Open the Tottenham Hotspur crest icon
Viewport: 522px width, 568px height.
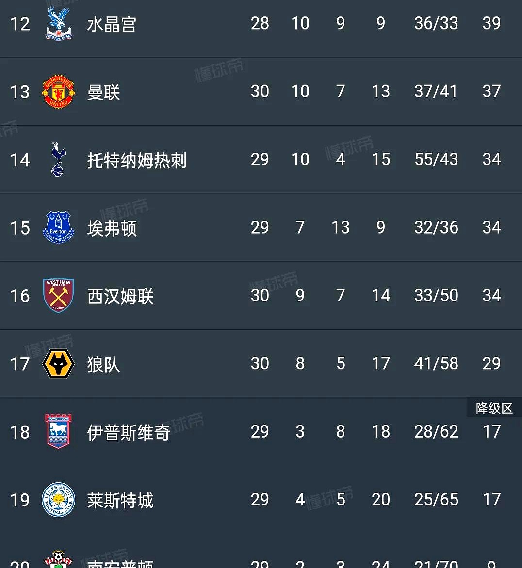[x=58, y=160]
